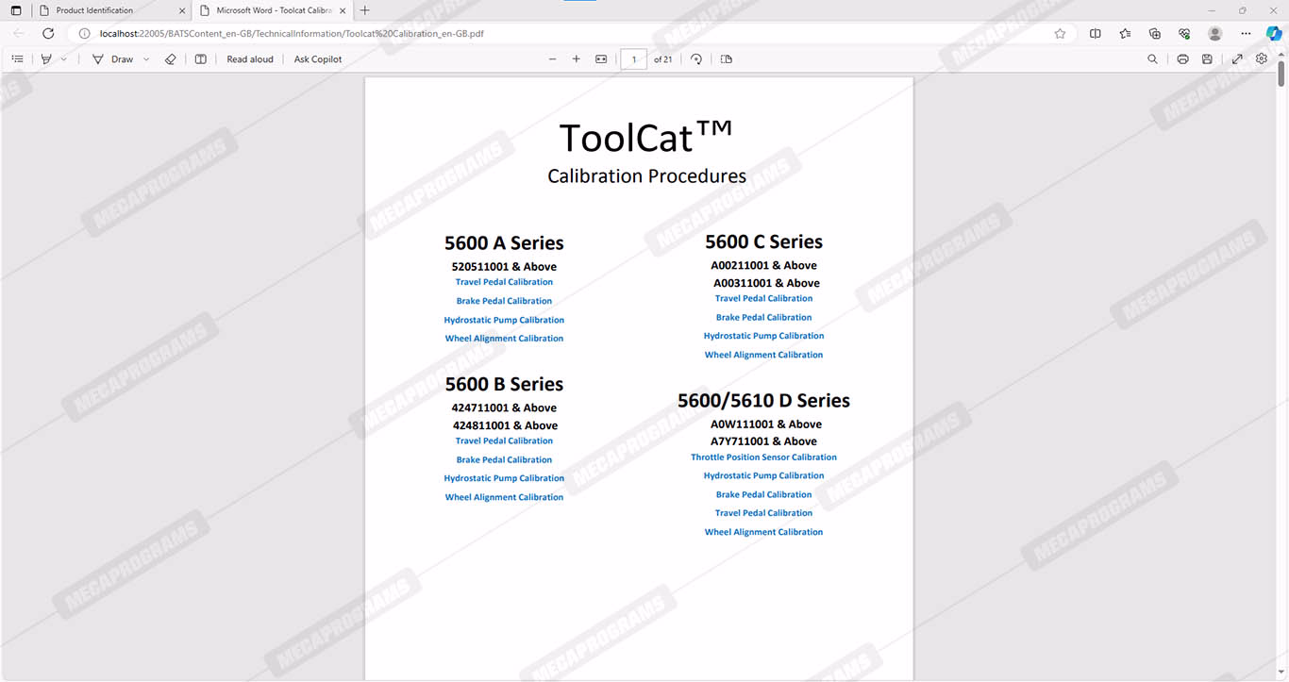Screen dimensions: 1289x682
Task: Open a new browser tab
Action: click(x=365, y=10)
